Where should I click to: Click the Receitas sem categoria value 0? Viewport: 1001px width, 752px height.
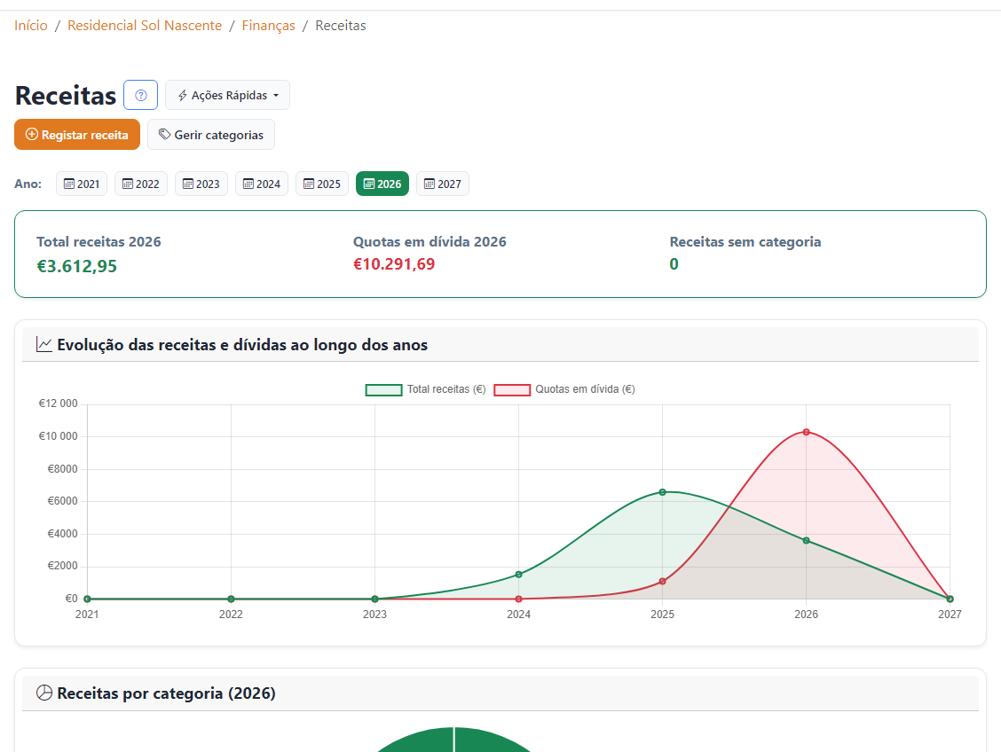click(x=674, y=264)
